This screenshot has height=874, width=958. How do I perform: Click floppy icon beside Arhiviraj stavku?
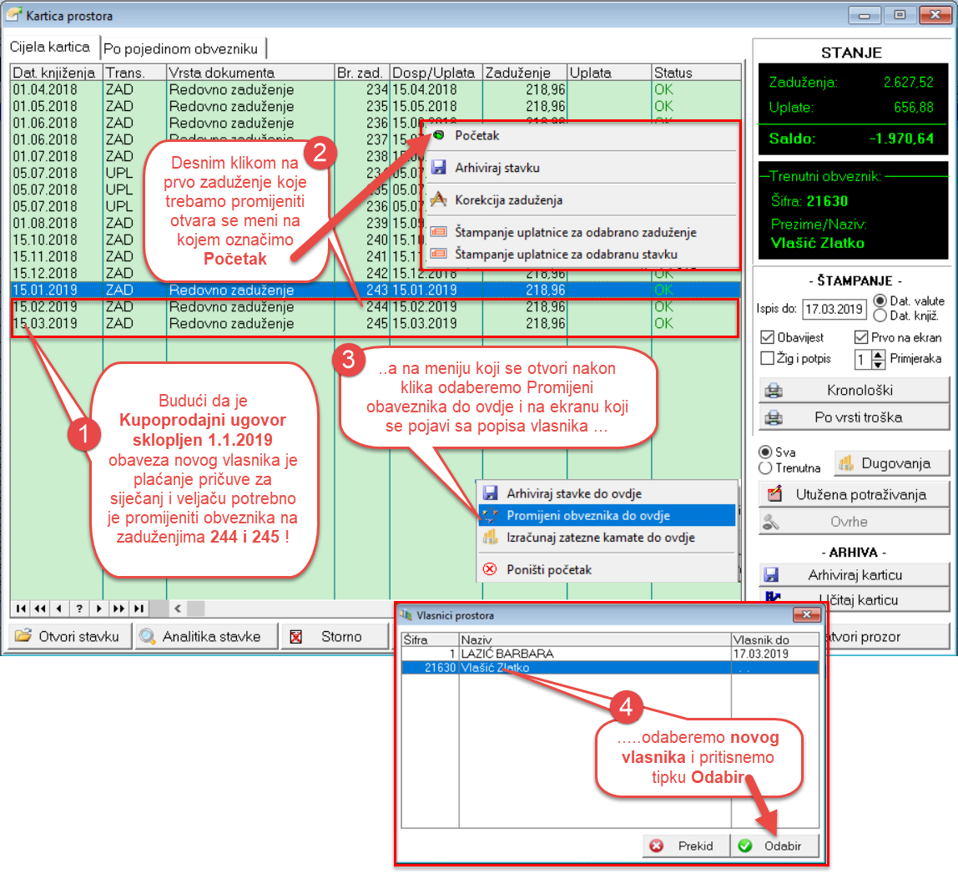point(439,168)
